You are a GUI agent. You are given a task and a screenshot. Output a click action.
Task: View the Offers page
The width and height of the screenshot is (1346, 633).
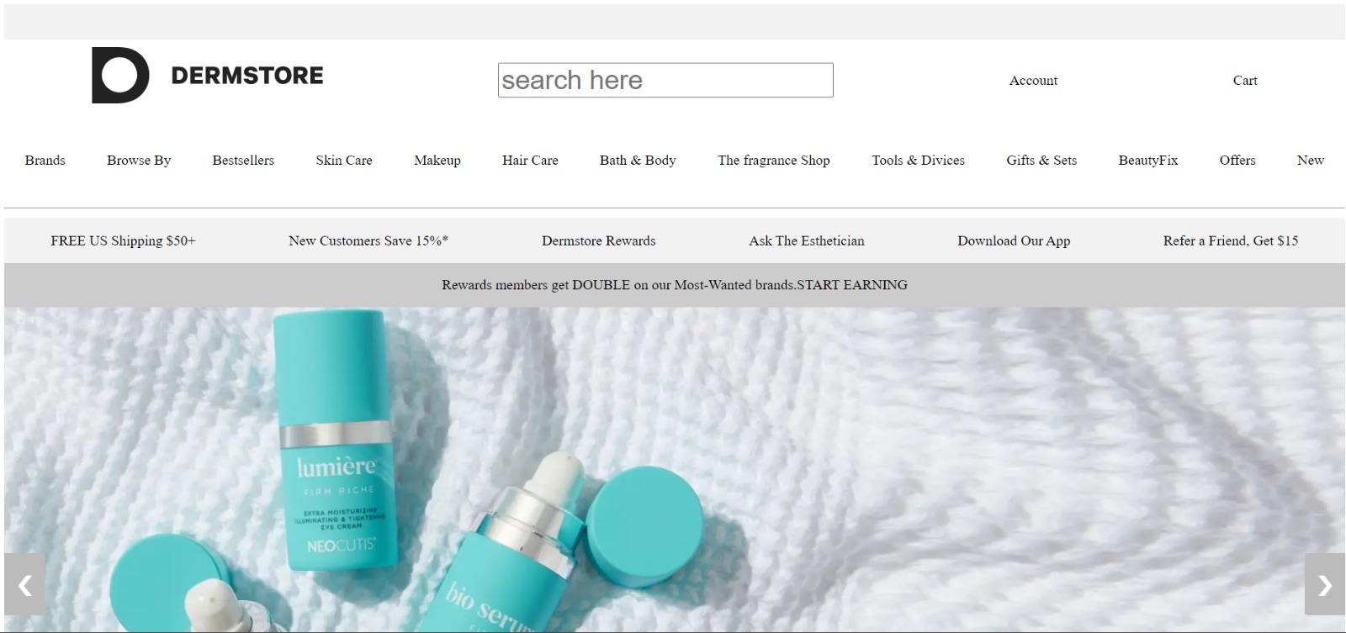coord(1237,161)
